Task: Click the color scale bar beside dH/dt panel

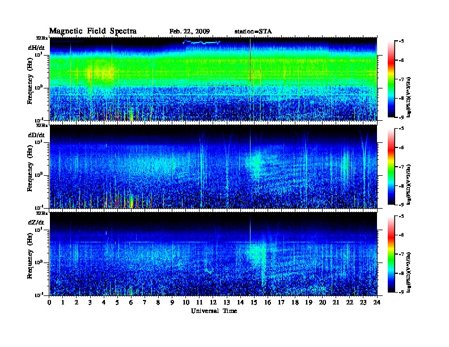Action: pyautogui.click(x=391, y=79)
